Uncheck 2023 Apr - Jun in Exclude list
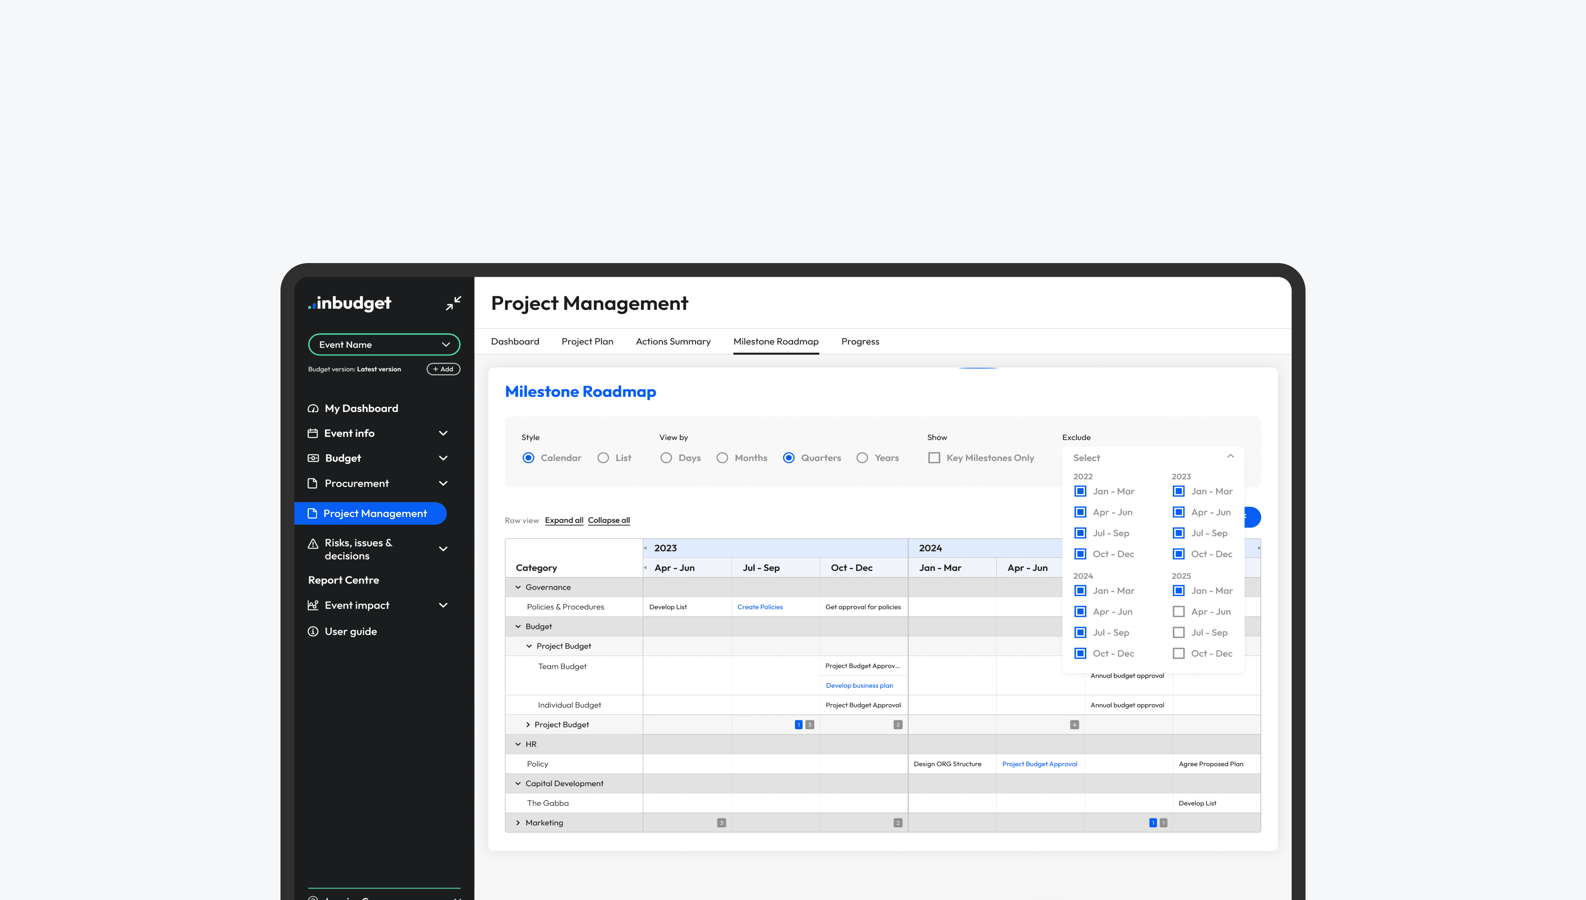This screenshot has width=1586, height=900. click(1178, 512)
